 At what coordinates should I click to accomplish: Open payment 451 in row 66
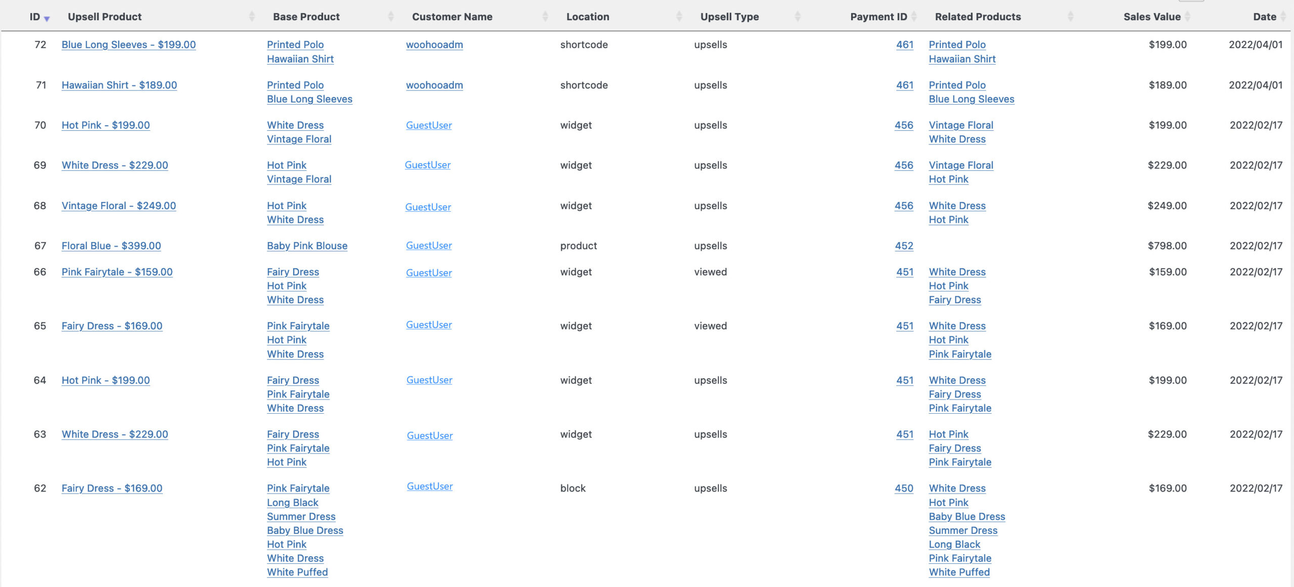tap(905, 272)
